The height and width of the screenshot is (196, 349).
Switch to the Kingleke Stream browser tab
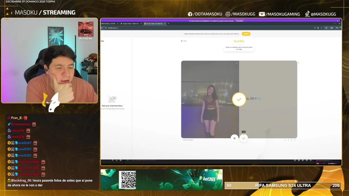131,24
